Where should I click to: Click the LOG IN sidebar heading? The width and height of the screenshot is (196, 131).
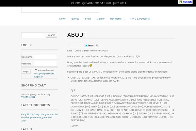point(26,45)
